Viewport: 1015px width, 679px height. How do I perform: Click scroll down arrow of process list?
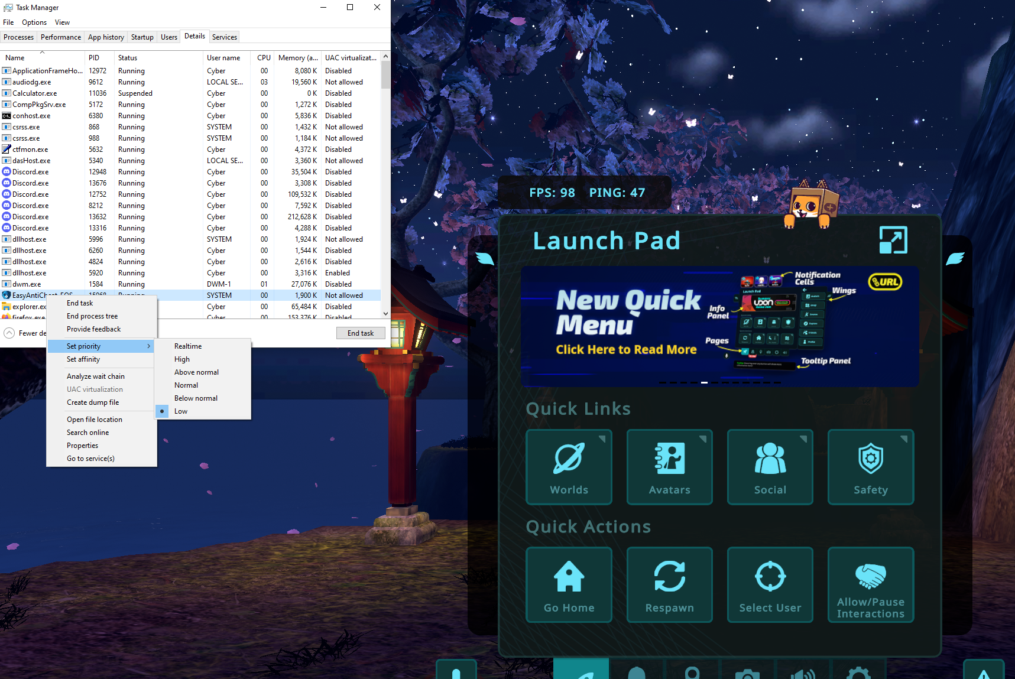[385, 314]
